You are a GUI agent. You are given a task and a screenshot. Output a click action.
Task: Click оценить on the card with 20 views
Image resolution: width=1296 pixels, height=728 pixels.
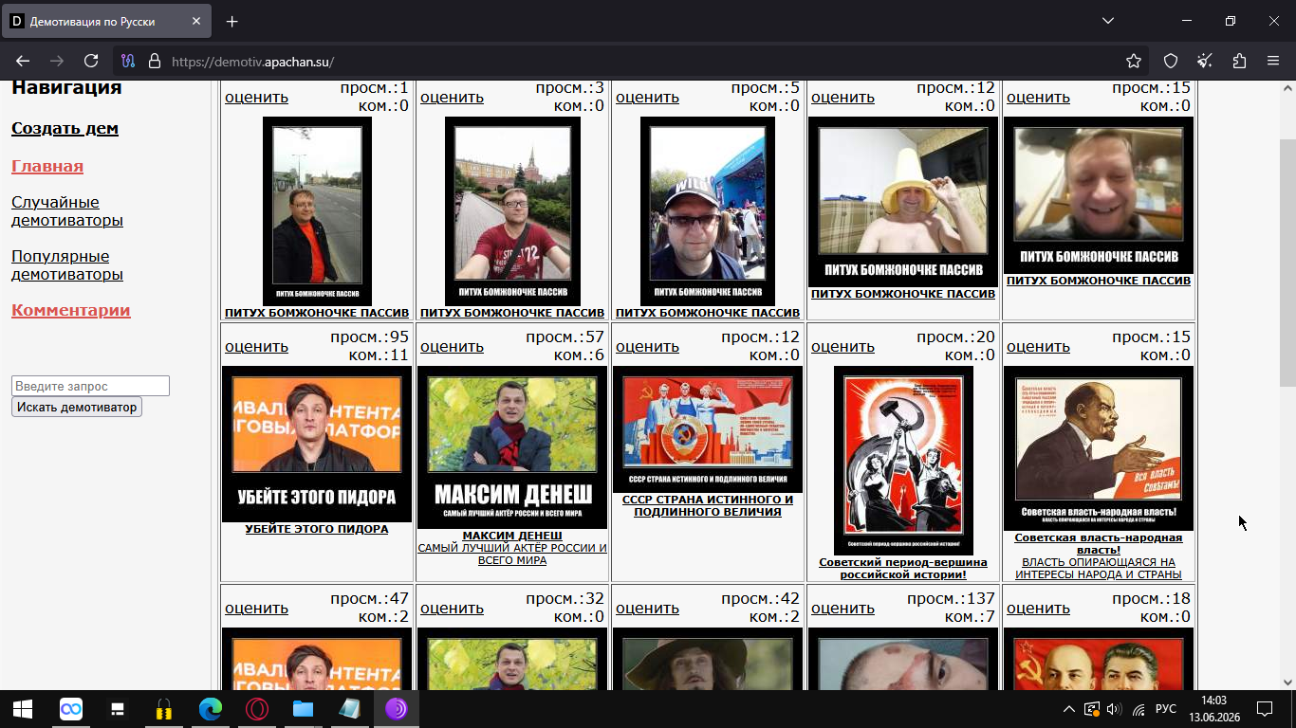(x=842, y=346)
